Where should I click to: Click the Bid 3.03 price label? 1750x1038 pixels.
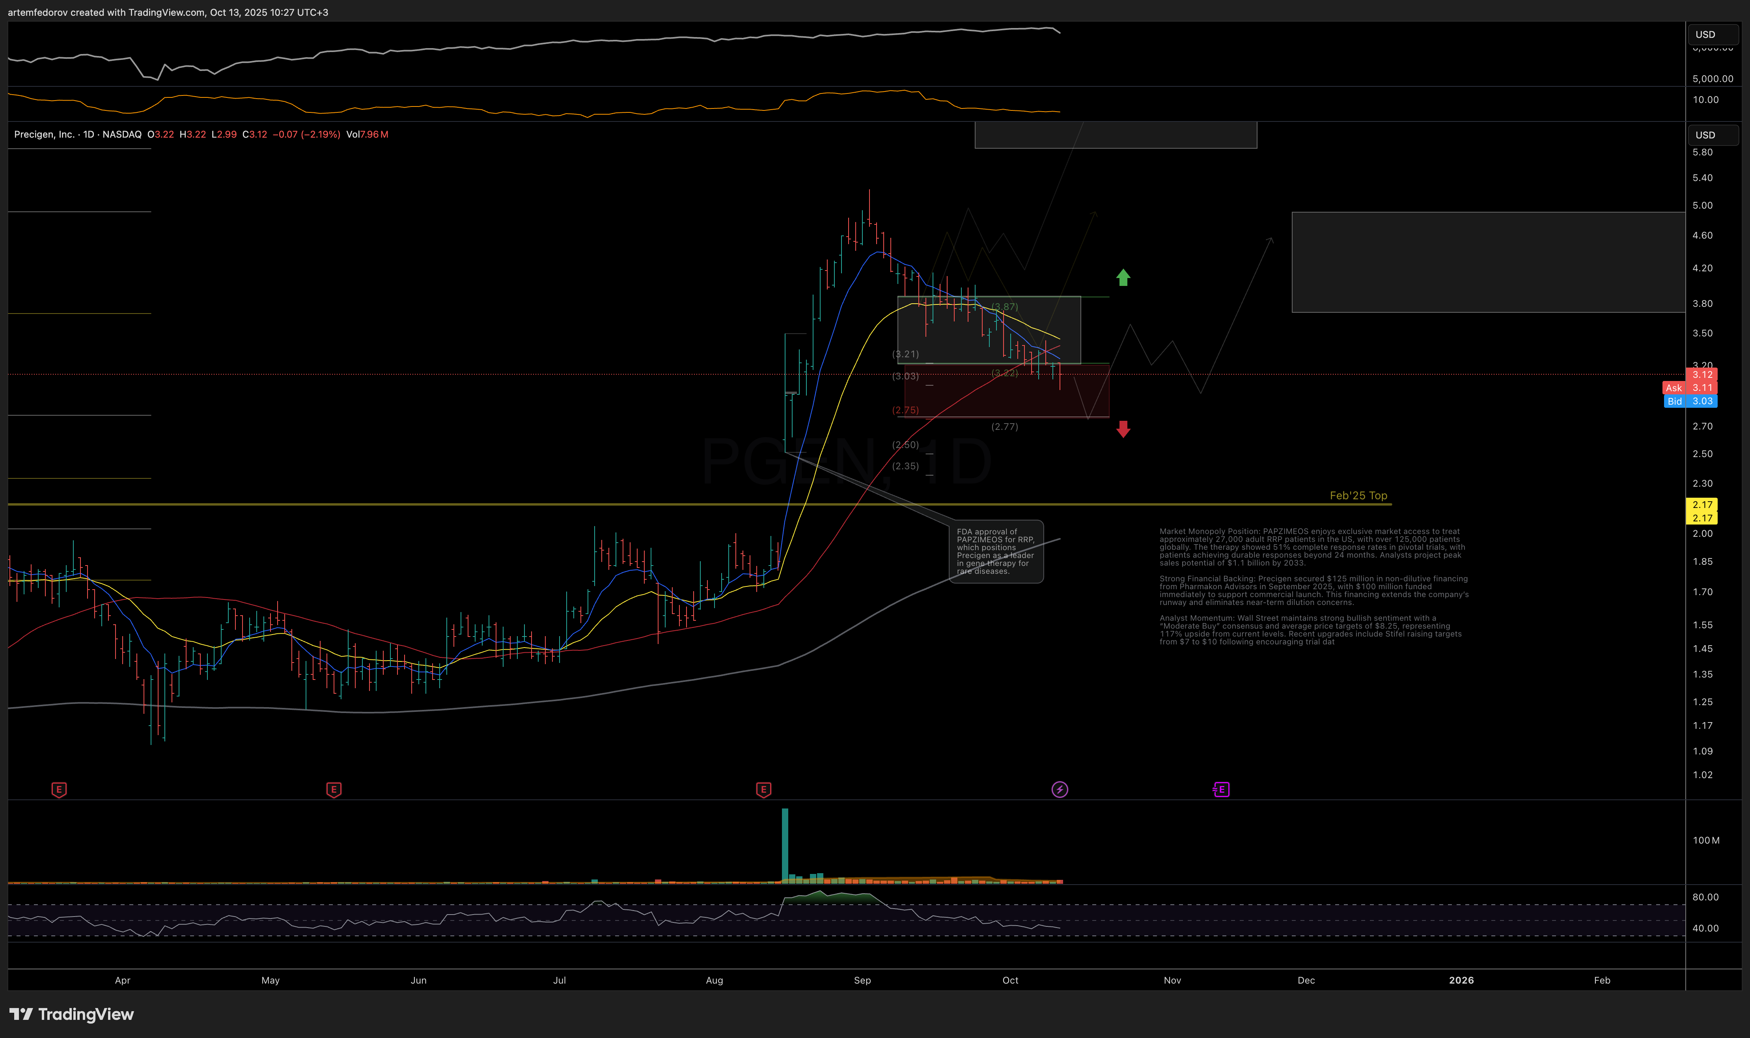point(1690,401)
